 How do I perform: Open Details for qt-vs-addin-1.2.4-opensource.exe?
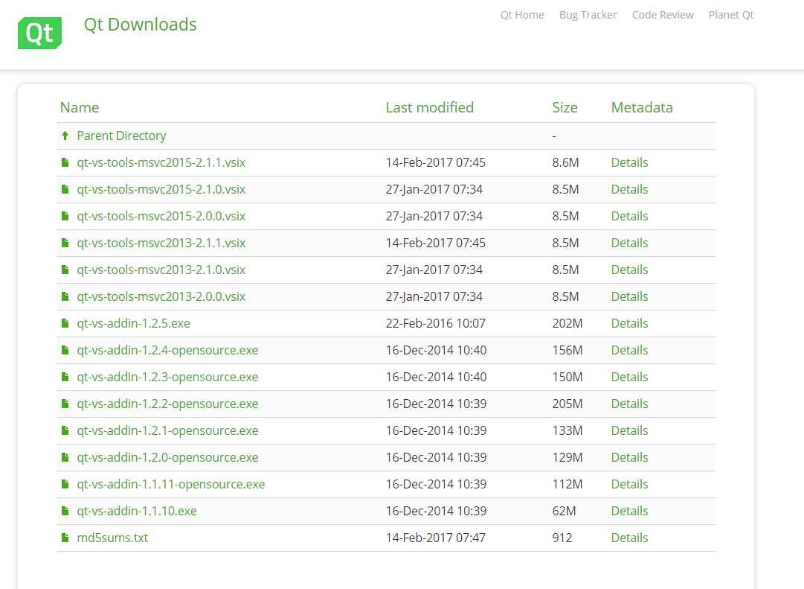point(630,350)
